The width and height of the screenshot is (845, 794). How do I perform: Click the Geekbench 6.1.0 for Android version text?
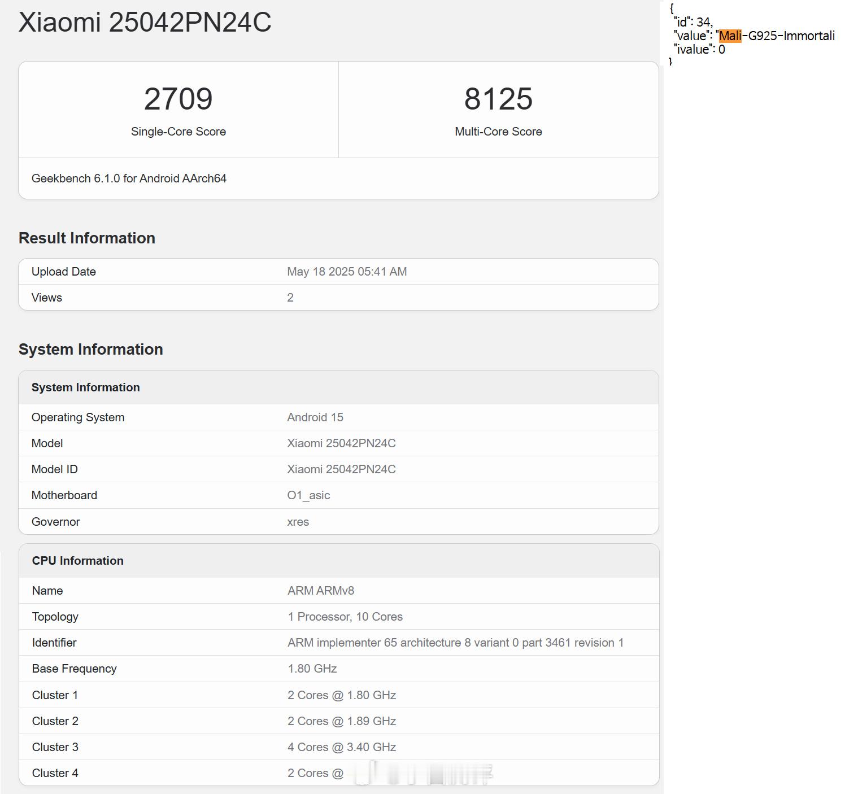[129, 178]
